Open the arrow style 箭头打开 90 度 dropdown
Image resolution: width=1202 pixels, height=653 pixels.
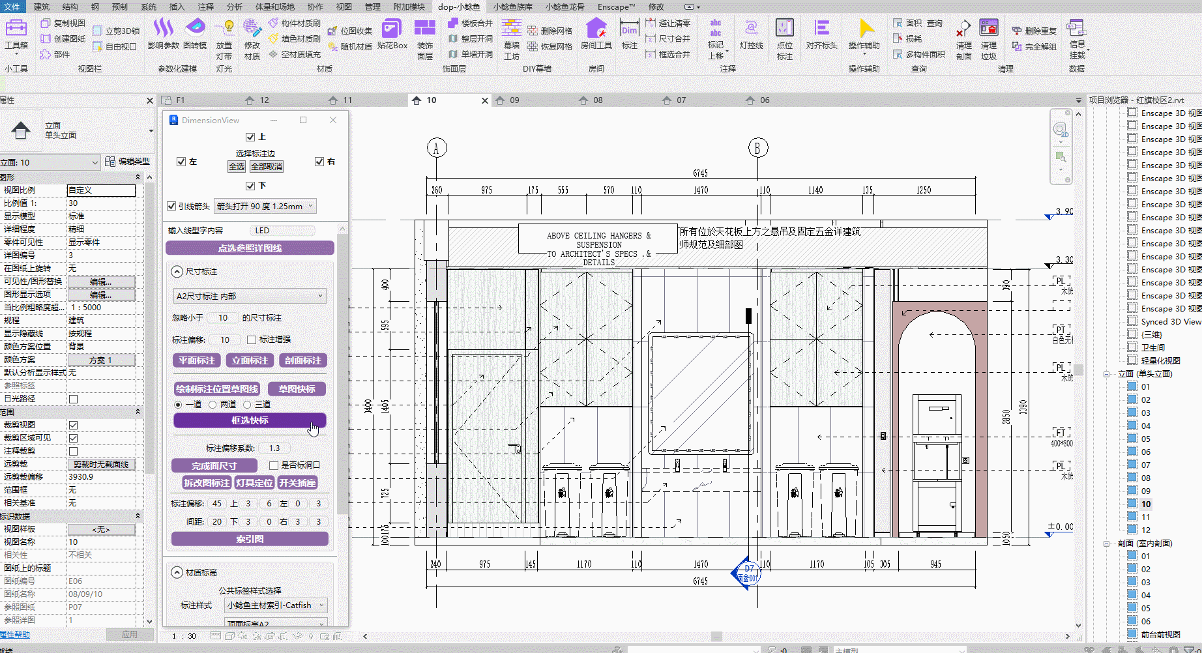(265, 207)
